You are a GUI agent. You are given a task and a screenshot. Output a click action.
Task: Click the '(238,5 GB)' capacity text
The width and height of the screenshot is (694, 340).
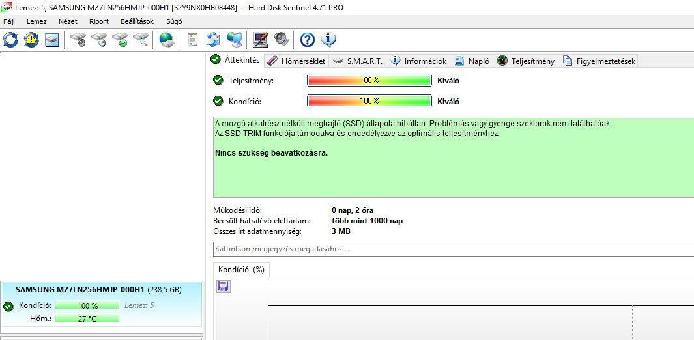(164, 290)
